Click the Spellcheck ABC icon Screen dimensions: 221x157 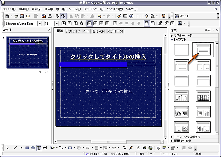pyautogui.click(x=57, y=16)
